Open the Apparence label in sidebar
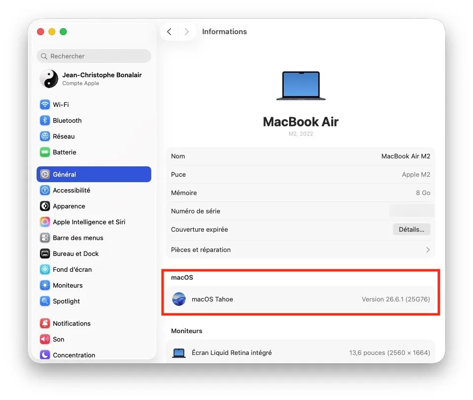Image resolution: width=473 pixels, height=400 pixels. (69, 206)
